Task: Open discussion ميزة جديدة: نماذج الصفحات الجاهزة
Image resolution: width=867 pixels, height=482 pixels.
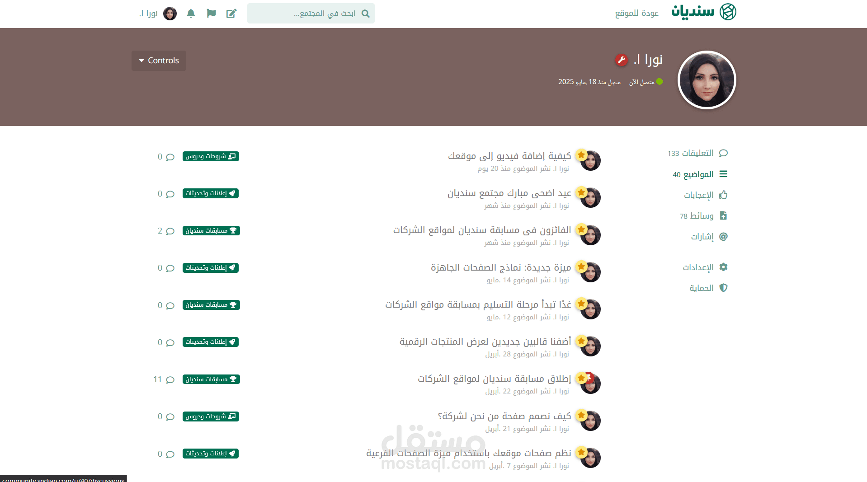Action: click(x=501, y=267)
